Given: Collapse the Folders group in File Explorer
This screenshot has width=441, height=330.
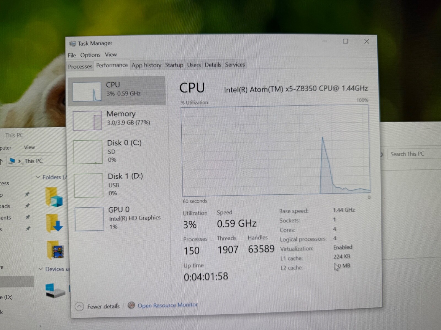Looking at the screenshot, I should tap(38, 177).
